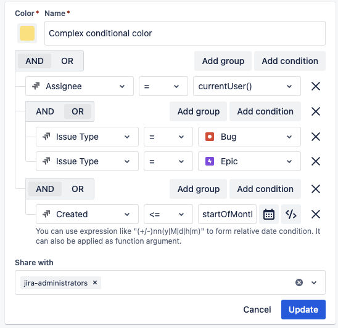Delete the OR group containing Issue Types
The image size is (338, 328).
coord(316,111)
